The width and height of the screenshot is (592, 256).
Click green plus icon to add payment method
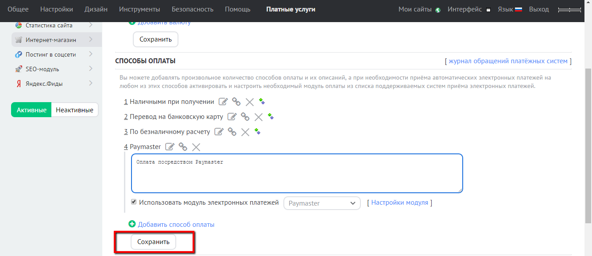tap(132, 224)
